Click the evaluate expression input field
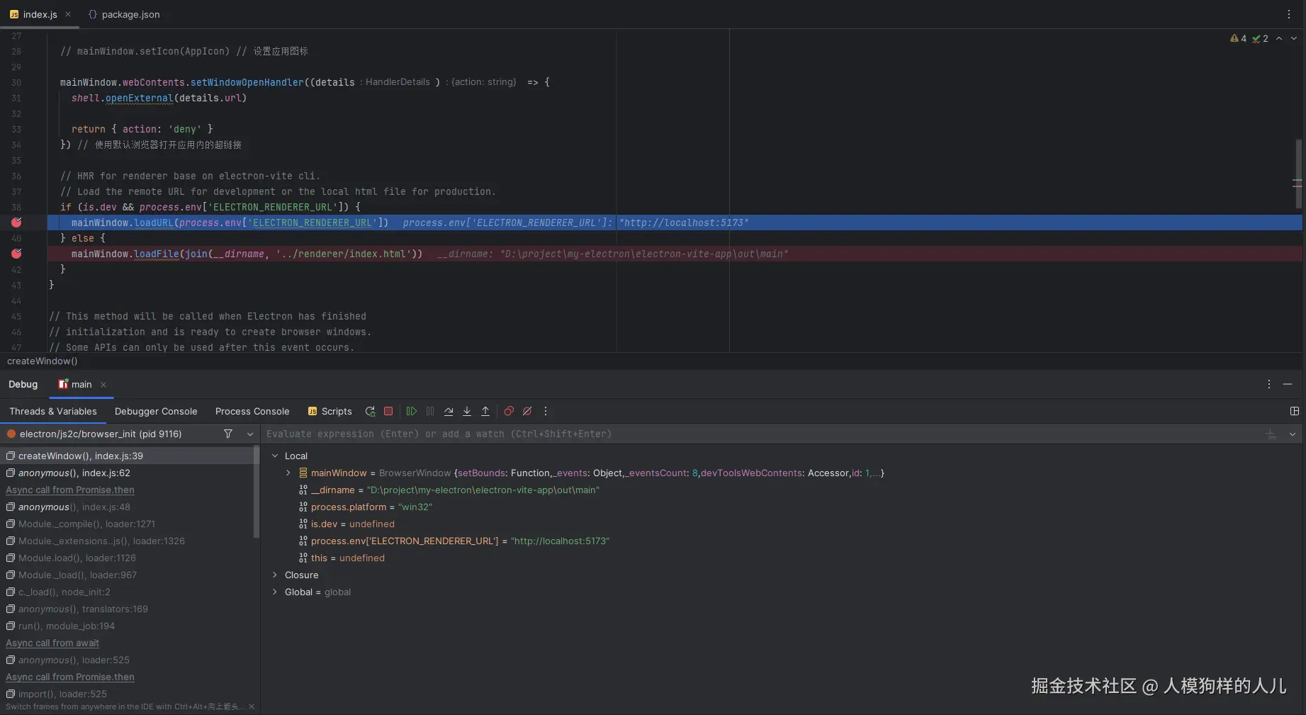The height and width of the screenshot is (715, 1306). click(762, 434)
